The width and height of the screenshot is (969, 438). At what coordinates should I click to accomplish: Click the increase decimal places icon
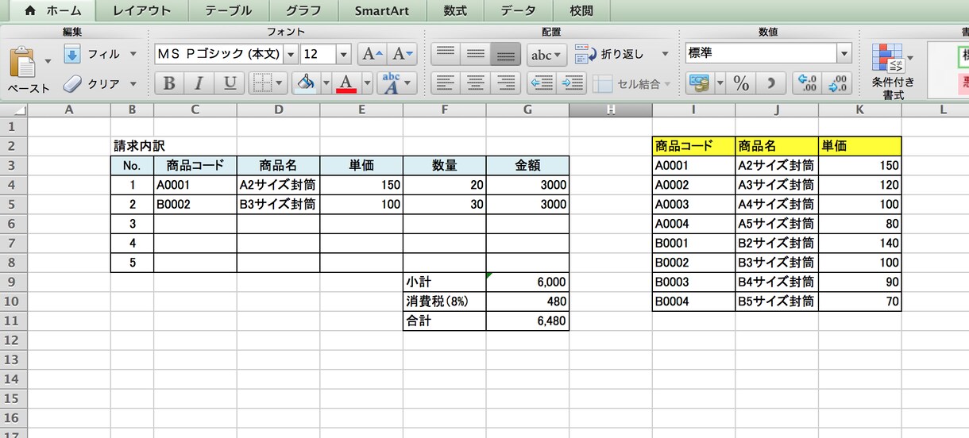[x=807, y=83]
